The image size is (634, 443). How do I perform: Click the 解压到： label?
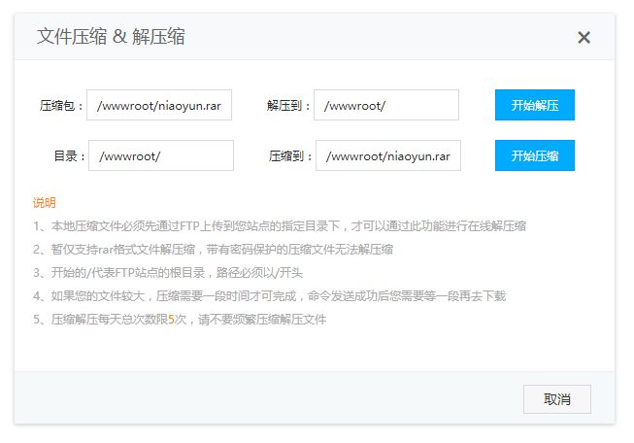288,106
